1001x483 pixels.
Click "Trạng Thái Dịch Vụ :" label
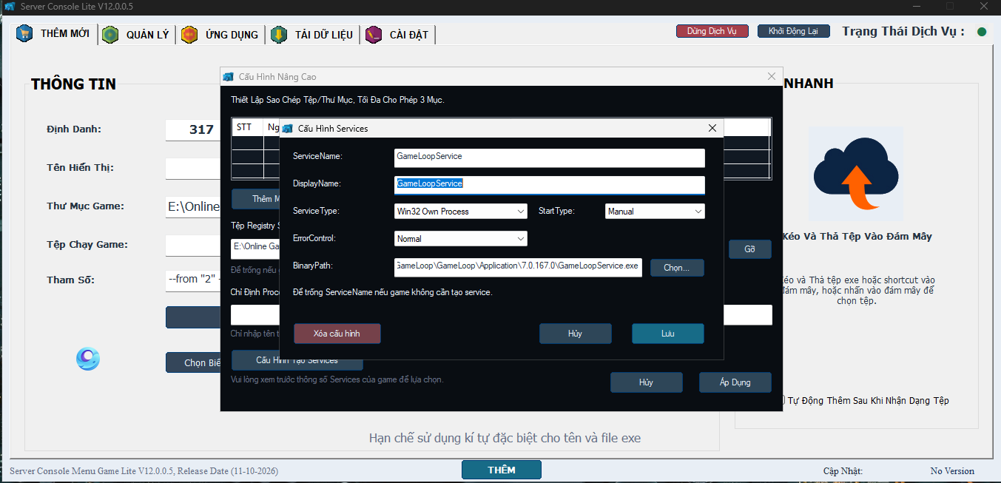tap(903, 31)
